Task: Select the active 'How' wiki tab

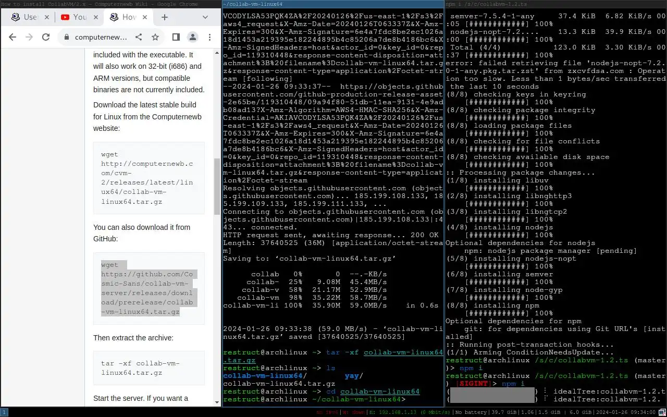Action: point(128,17)
